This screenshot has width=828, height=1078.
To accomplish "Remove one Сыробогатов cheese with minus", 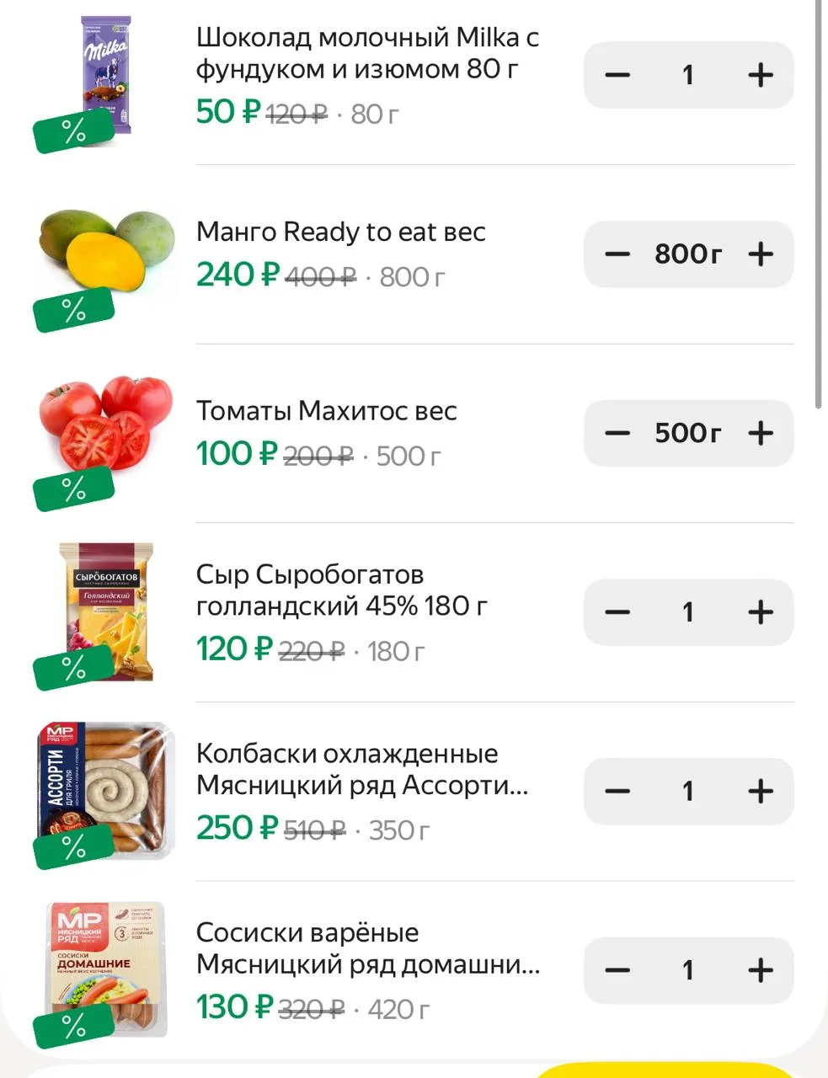I will [x=617, y=612].
